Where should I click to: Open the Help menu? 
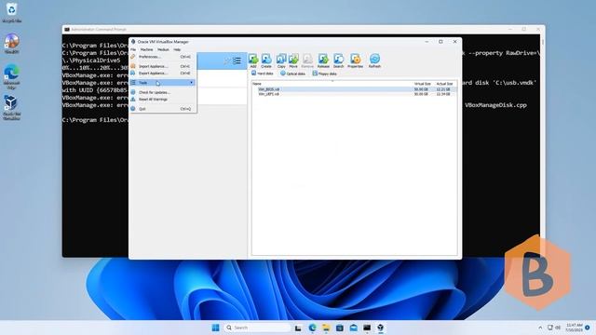[x=177, y=49]
